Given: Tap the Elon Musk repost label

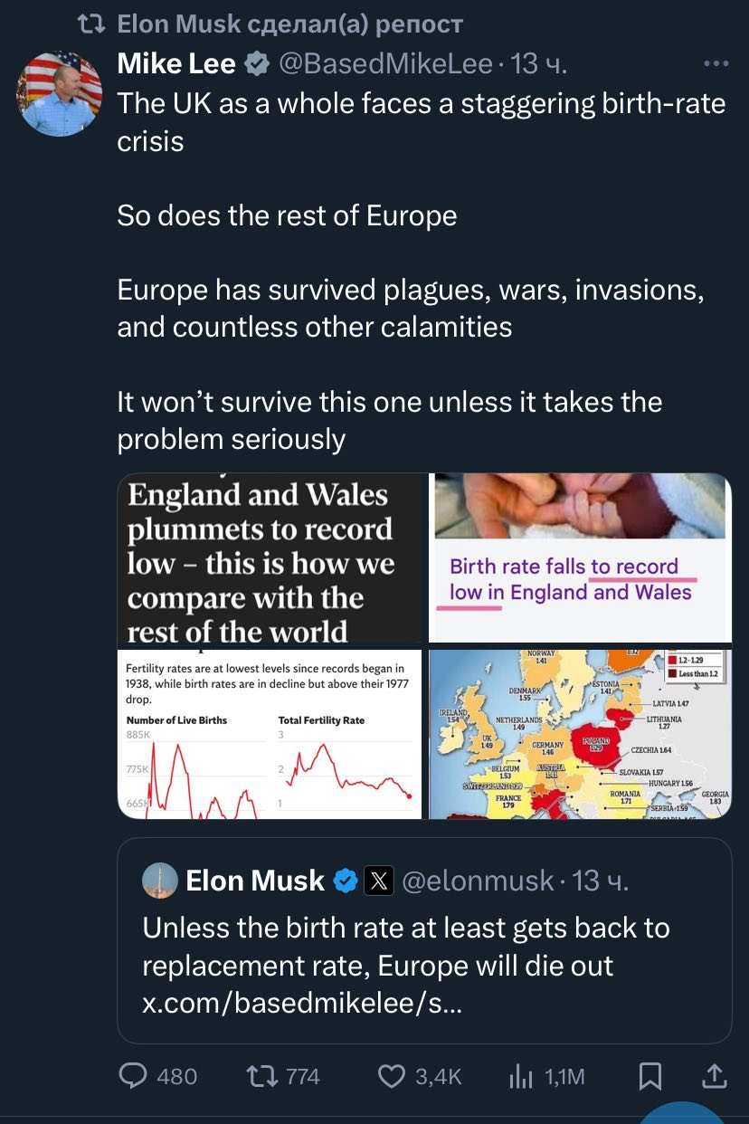Looking at the screenshot, I should (x=289, y=24).
